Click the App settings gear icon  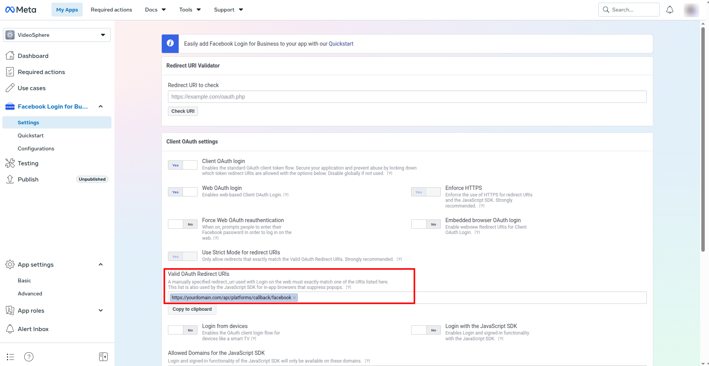point(10,264)
